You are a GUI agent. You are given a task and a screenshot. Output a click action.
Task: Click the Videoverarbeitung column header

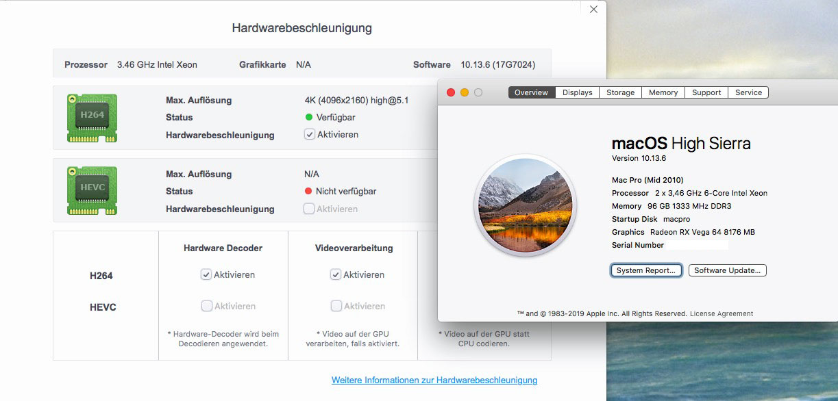pyautogui.click(x=354, y=248)
